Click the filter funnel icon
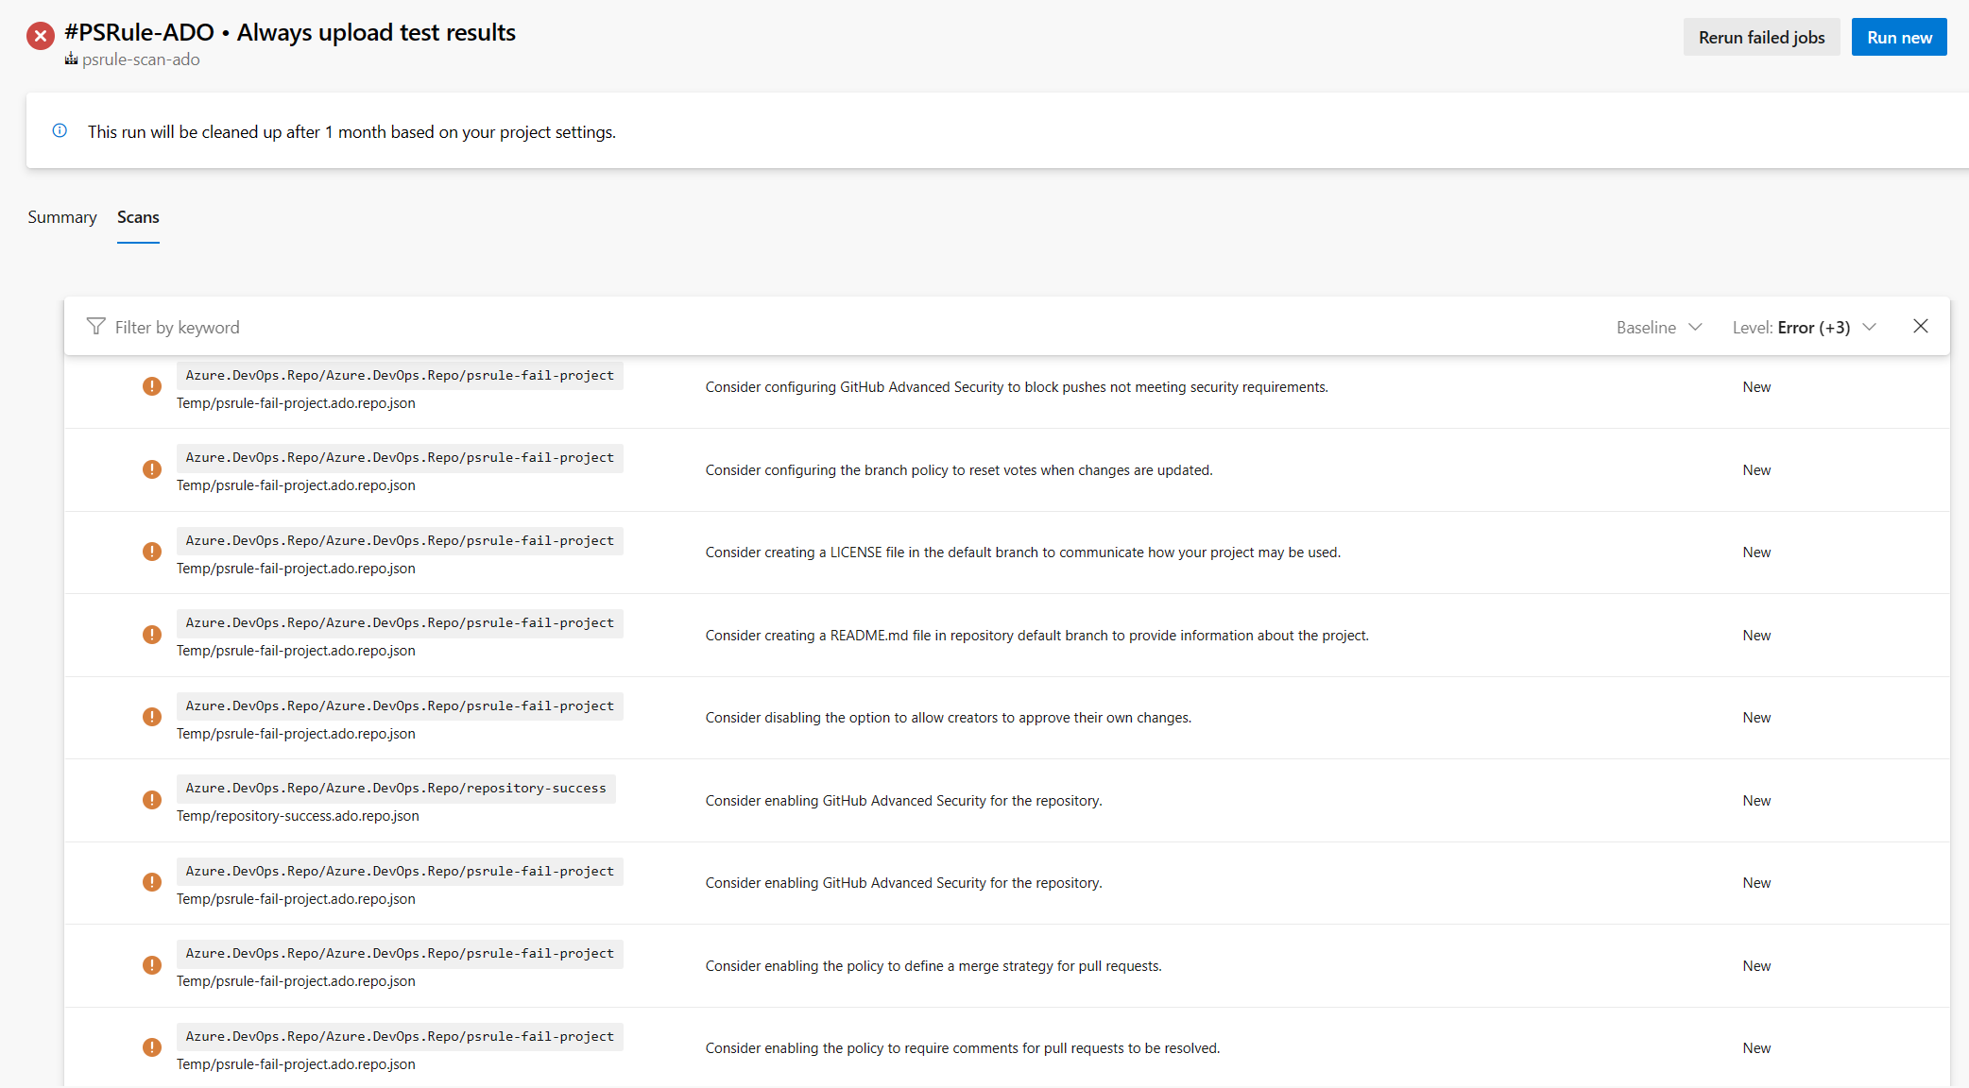 tap(95, 327)
